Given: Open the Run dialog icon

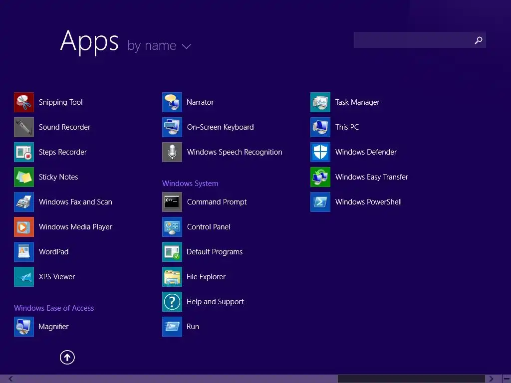Looking at the screenshot, I should [x=172, y=326].
